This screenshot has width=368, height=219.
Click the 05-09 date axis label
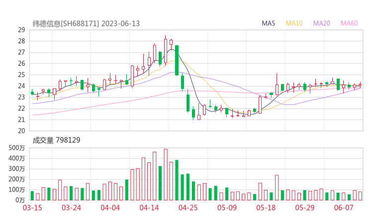(x=227, y=208)
